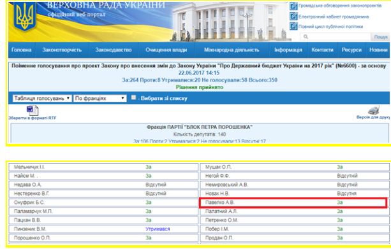Open the Контакти menu
The height and width of the screenshot is (249, 391).
pos(322,50)
